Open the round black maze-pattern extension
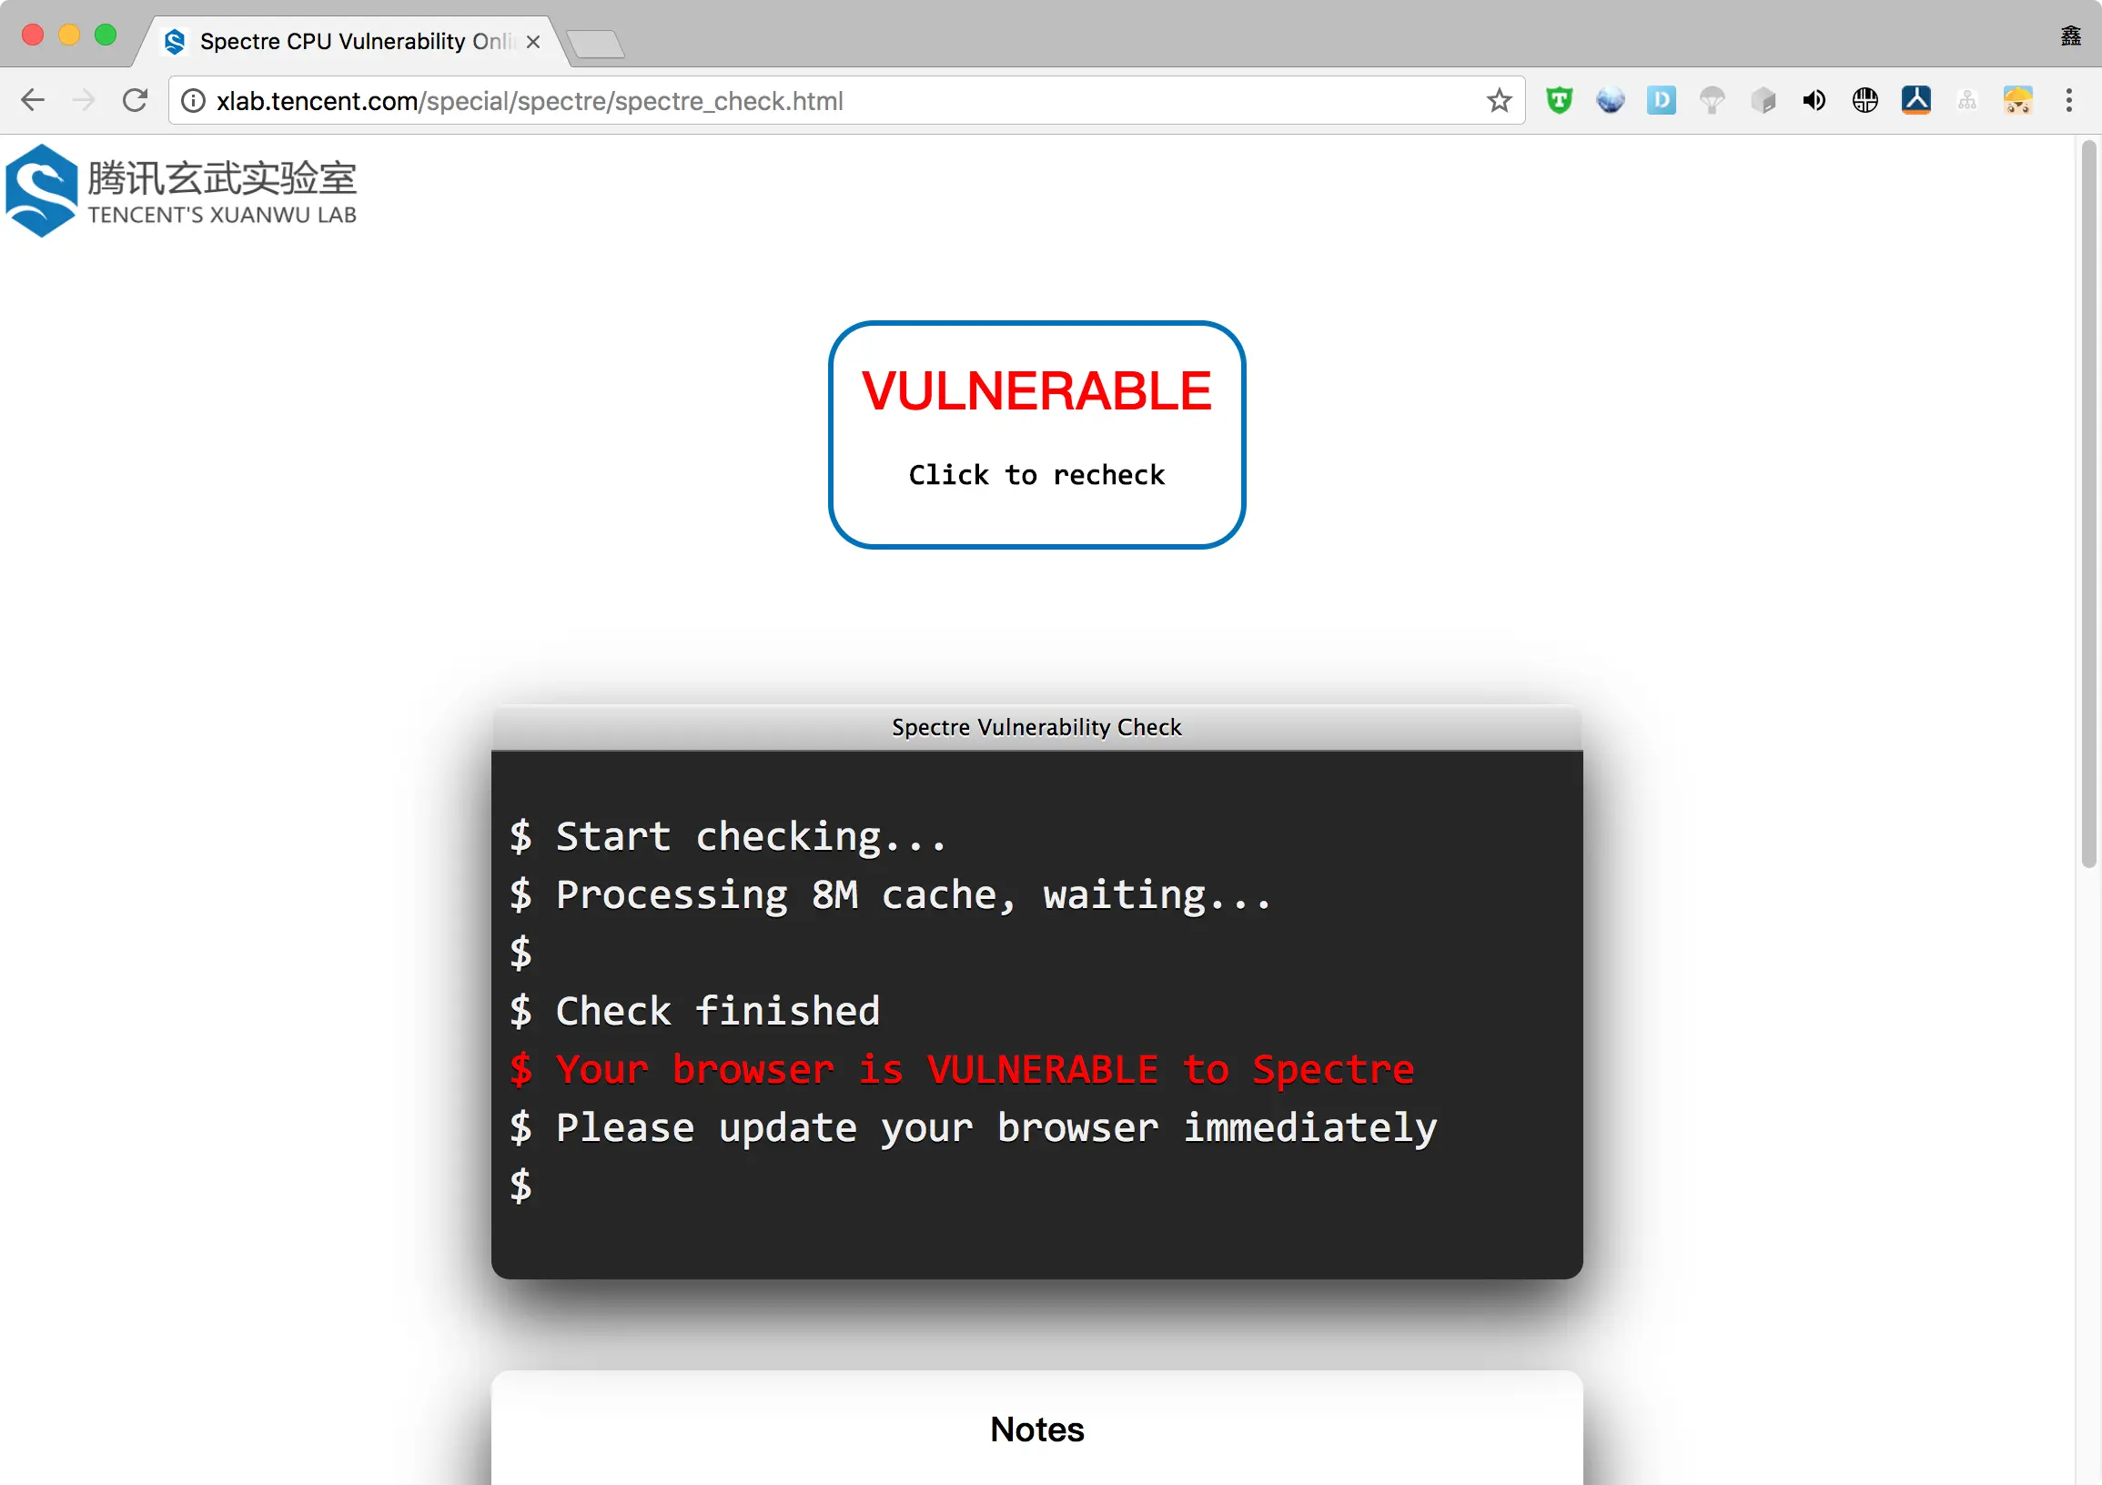The height and width of the screenshot is (1485, 2102). (1865, 100)
